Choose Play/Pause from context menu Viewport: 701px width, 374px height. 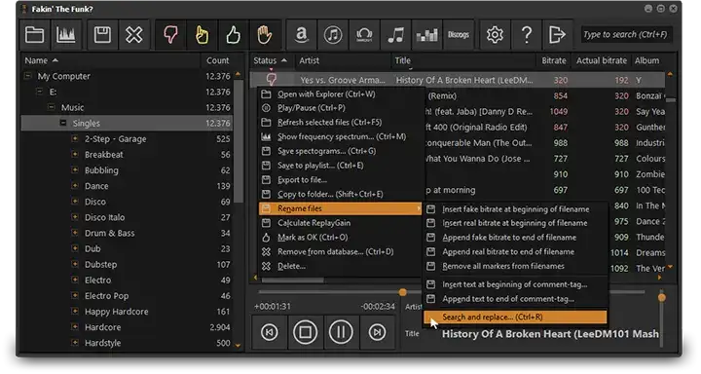click(x=341, y=108)
